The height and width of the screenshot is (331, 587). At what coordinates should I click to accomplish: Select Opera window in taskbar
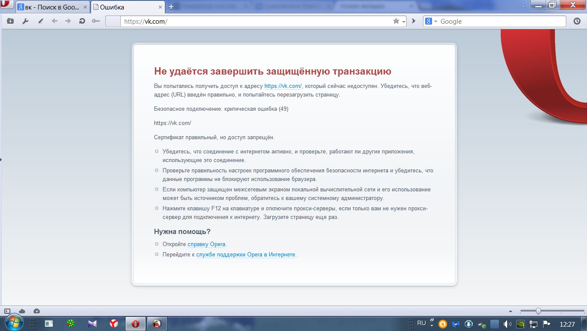[136, 324]
